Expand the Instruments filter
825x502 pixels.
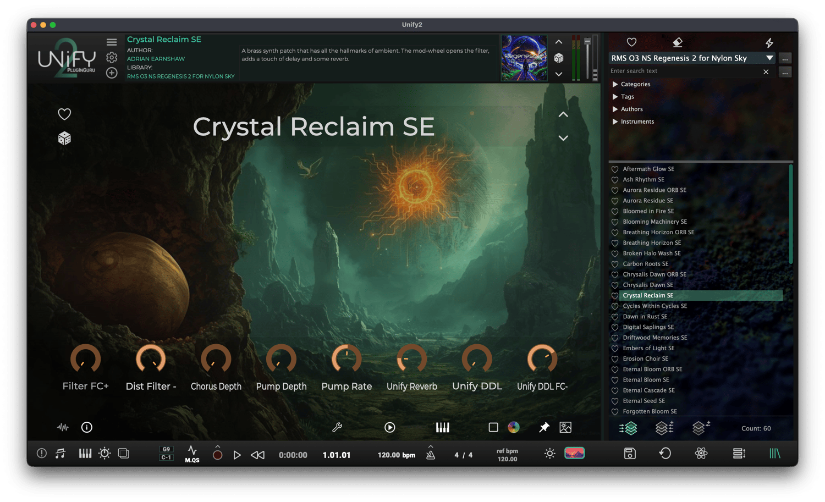[615, 122]
